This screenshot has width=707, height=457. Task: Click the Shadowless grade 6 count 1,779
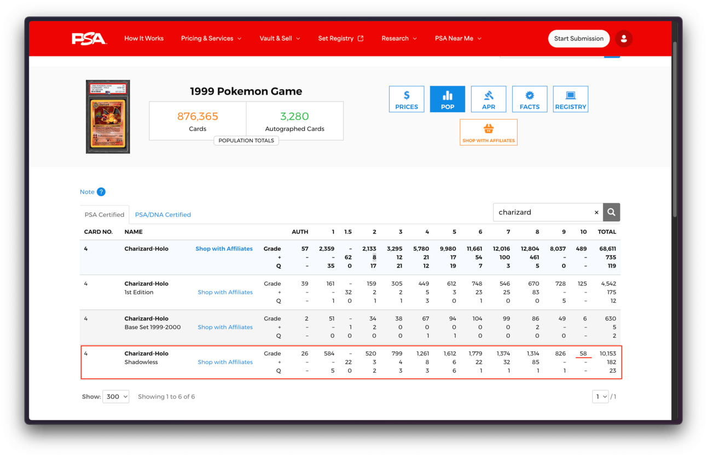476,354
